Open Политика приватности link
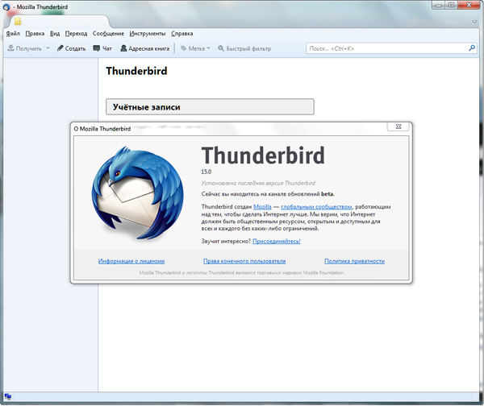484x406 pixels. 354,261
